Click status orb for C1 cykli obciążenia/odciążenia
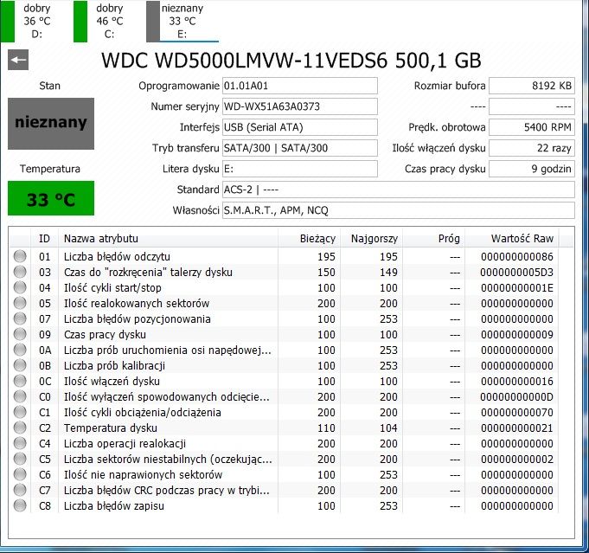Image resolution: width=589 pixels, height=553 pixels. [x=20, y=412]
